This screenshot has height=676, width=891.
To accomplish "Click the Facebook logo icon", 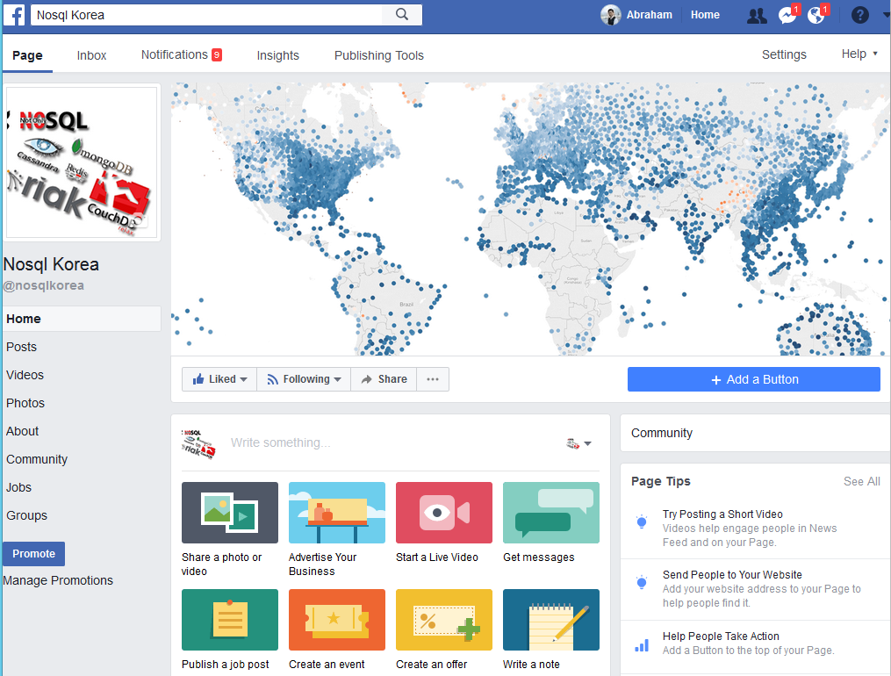I will (x=14, y=14).
